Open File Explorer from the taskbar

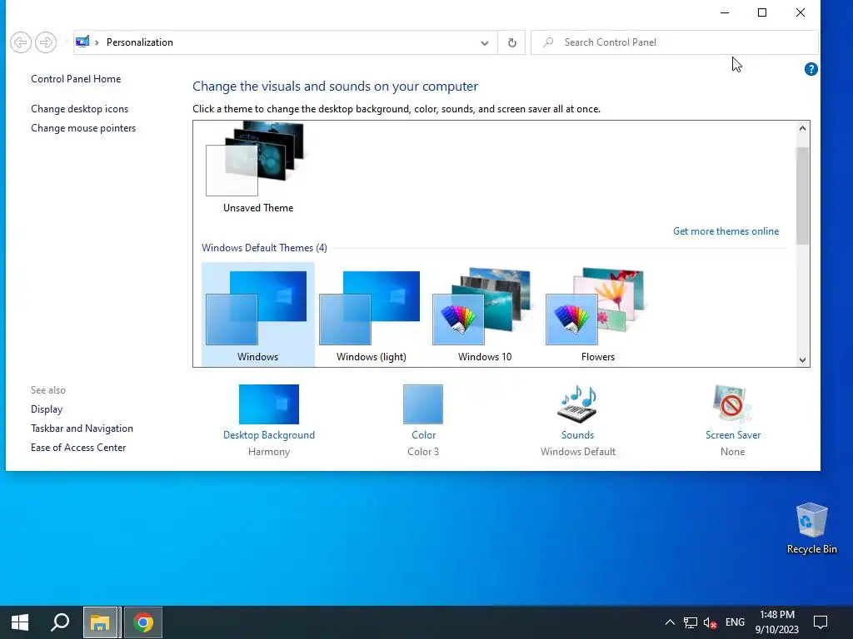[x=100, y=622]
